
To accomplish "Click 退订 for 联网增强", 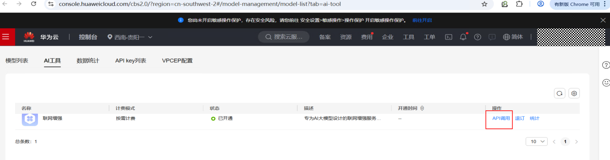I will tap(520, 118).
